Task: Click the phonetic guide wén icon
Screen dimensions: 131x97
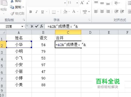Action: [85, 12]
